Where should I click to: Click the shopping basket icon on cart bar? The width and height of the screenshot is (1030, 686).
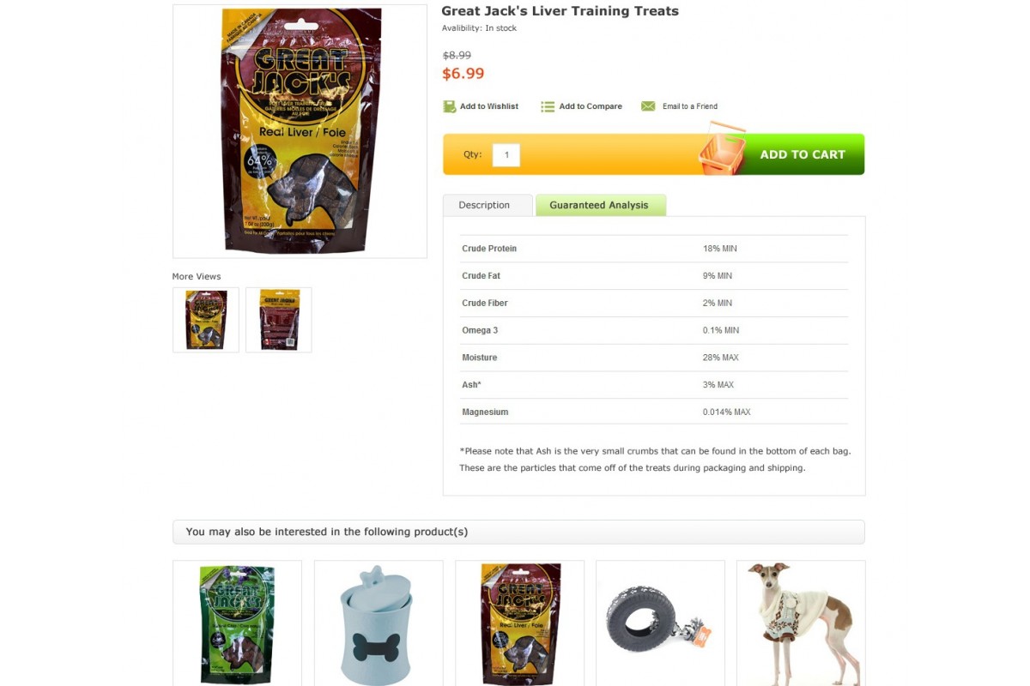(x=722, y=149)
